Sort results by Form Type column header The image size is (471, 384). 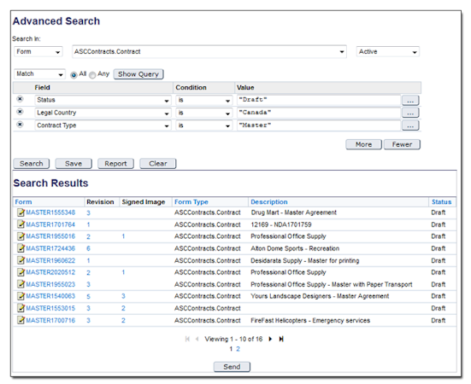(x=191, y=202)
